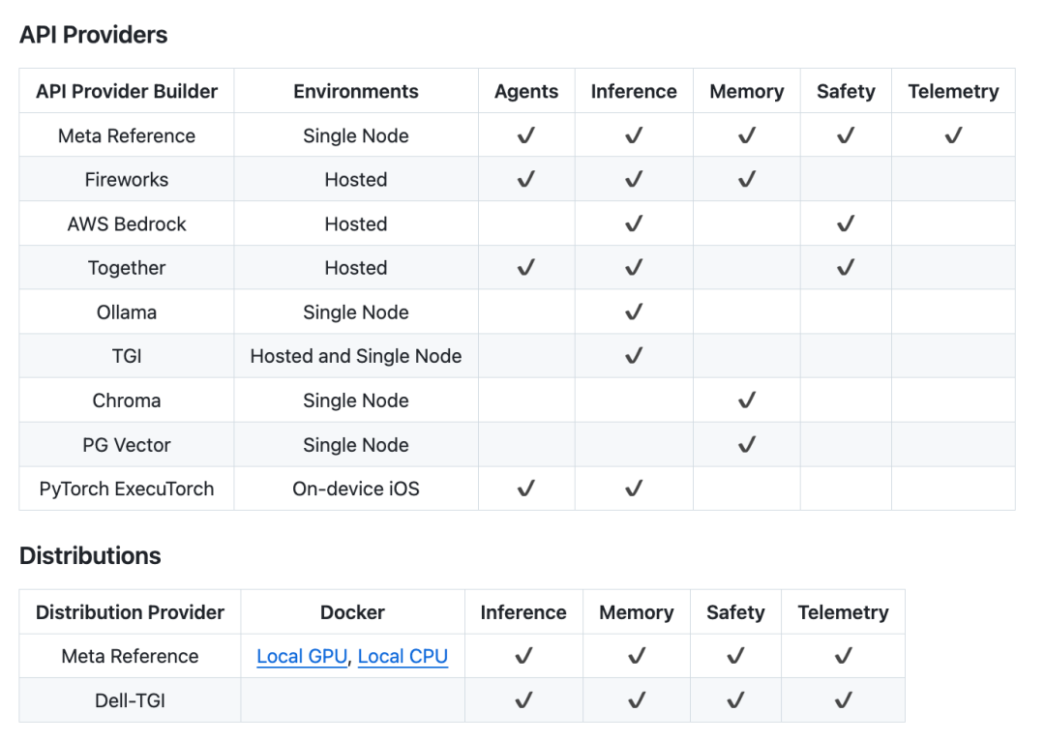Click the "Environments" column header
1045x742 pixels.
point(356,91)
